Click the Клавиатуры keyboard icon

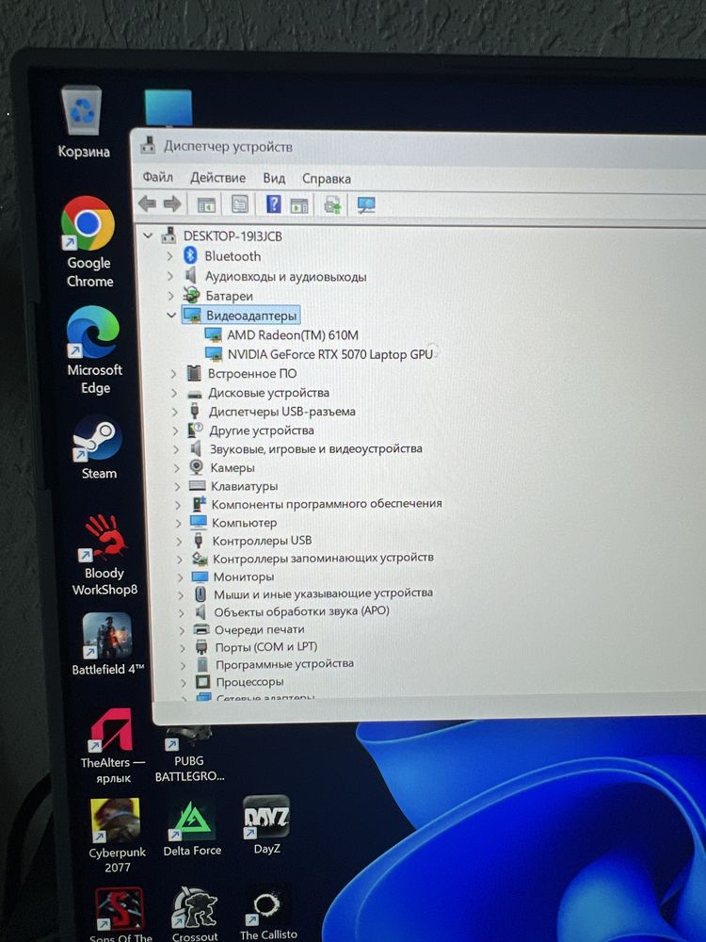(197, 485)
